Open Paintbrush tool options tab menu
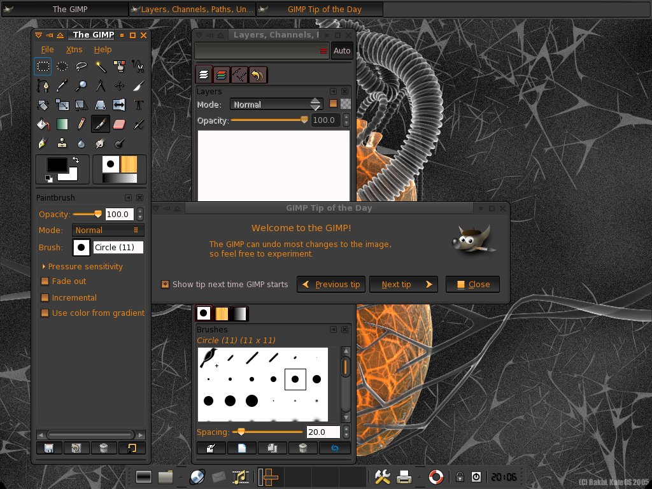 point(128,198)
